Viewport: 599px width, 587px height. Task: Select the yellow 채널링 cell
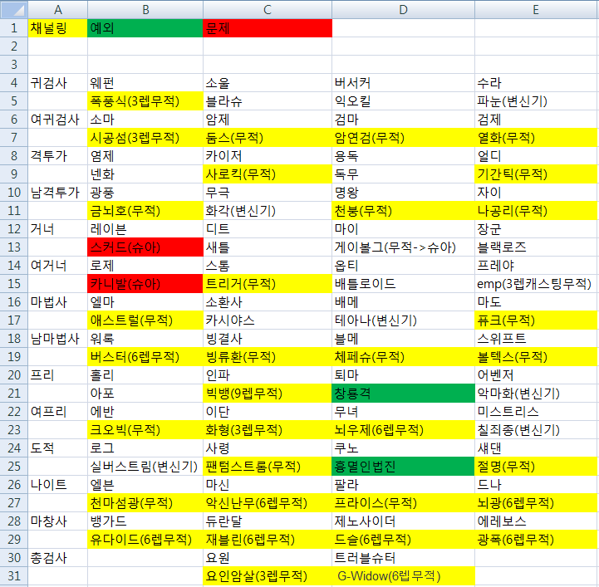pyautogui.click(x=57, y=28)
